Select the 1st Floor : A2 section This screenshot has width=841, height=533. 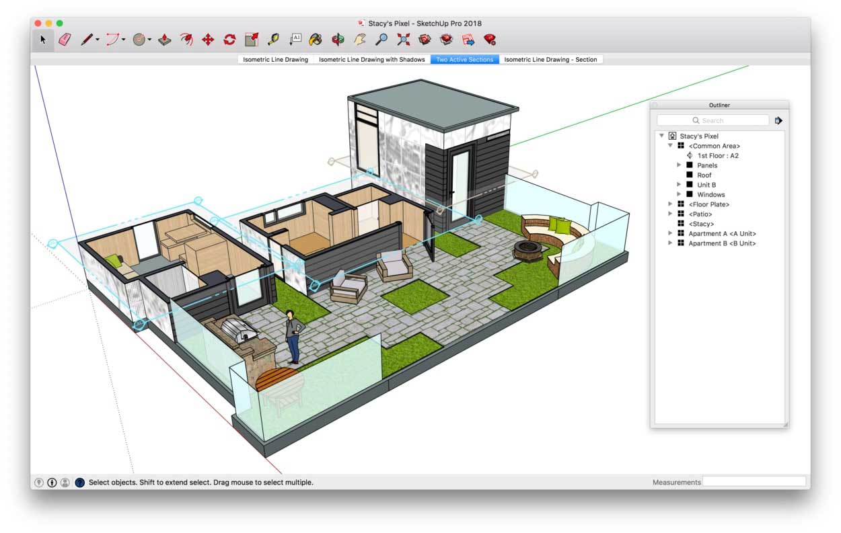pyautogui.click(x=717, y=156)
